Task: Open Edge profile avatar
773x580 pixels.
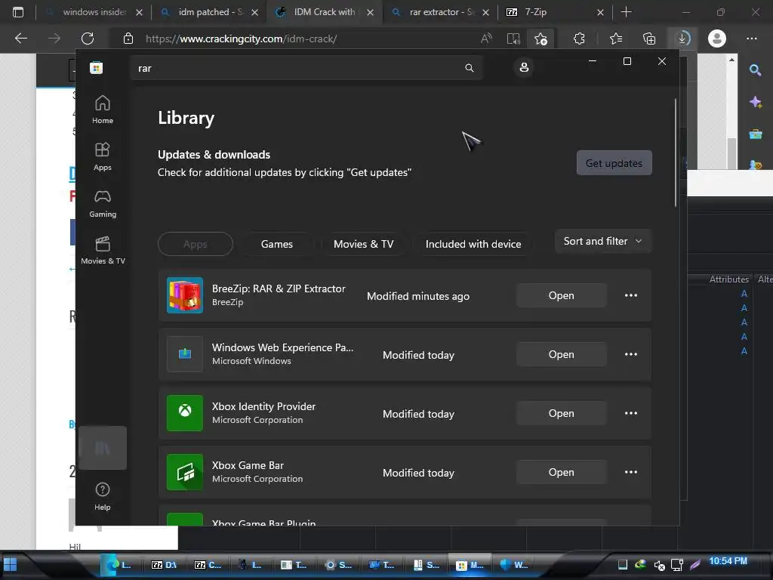Action: 717,39
